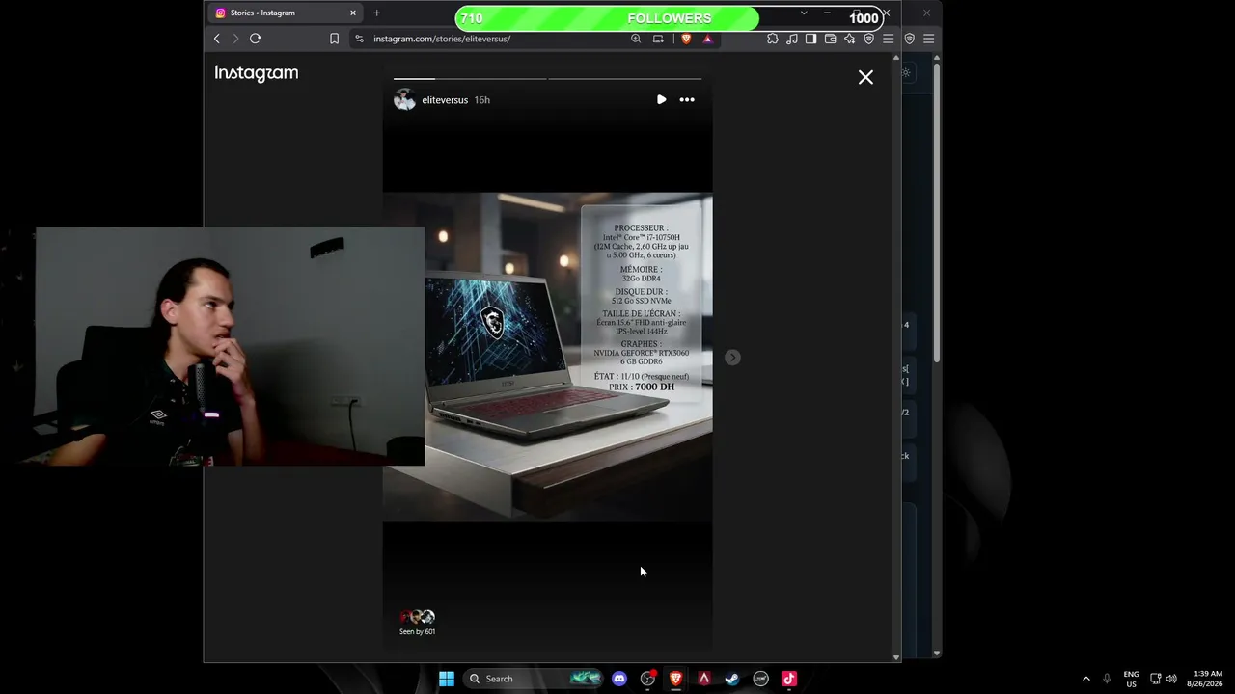The width and height of the screenshot is (1235, 694).
Task: Open Discord from the taskbar
Action: click(619, 679)
